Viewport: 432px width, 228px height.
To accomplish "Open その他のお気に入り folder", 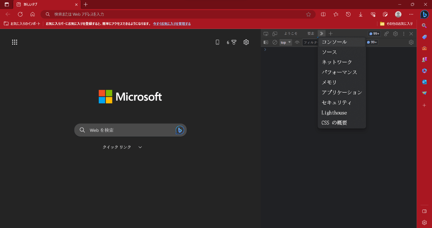I will 396,24.
